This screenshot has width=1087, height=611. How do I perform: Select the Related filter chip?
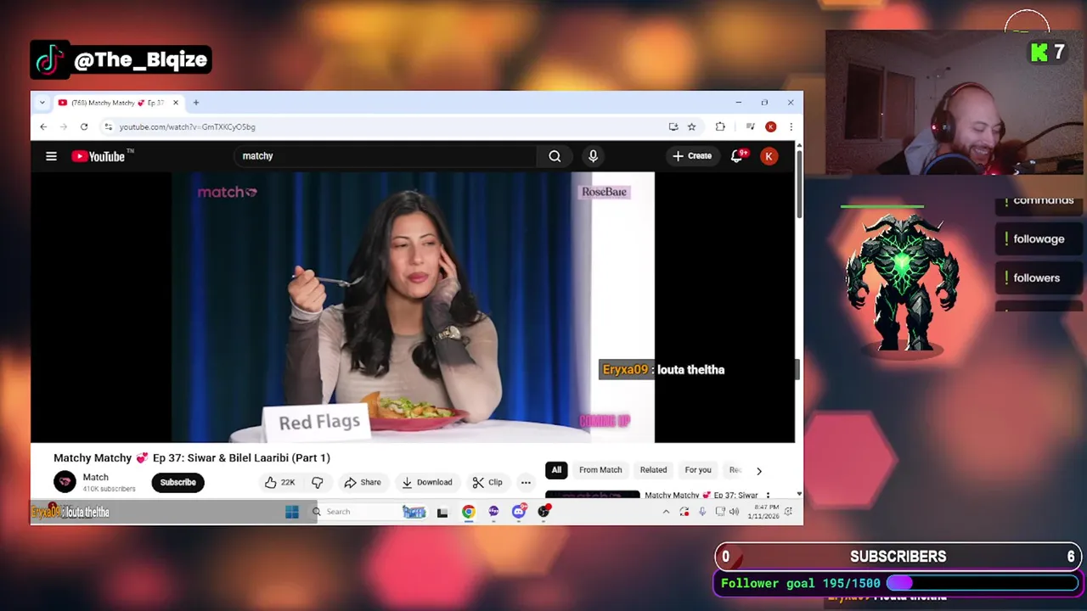pos(653,470)
